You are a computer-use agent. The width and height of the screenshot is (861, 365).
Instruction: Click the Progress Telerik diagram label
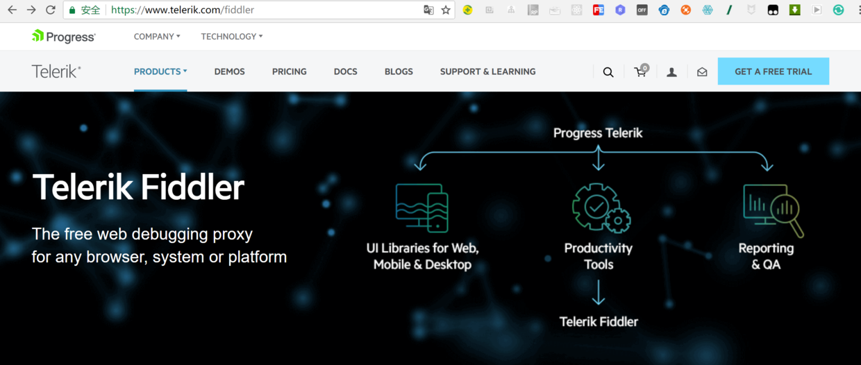(598, 133)
